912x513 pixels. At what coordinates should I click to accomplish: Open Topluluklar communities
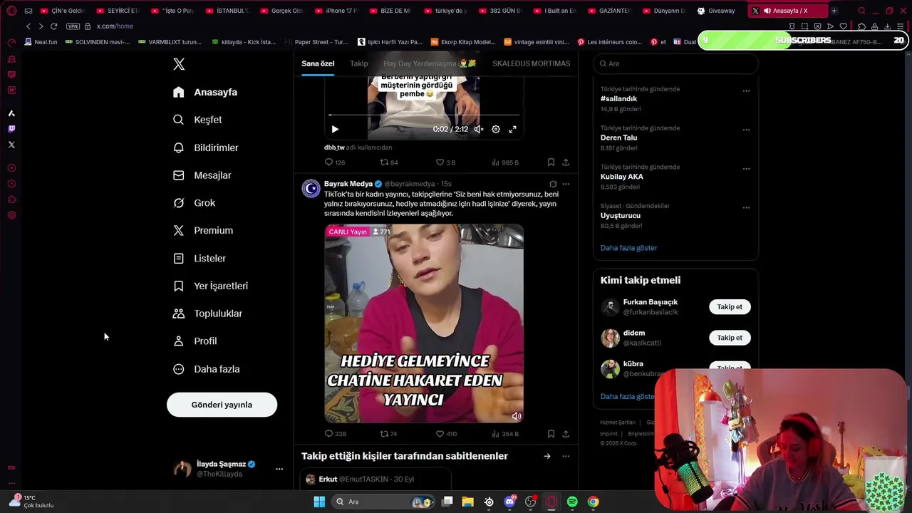(x=207, y=313)
